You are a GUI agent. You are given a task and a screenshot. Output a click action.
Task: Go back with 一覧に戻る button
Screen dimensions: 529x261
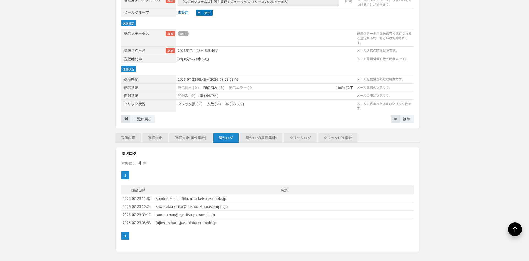138,119
